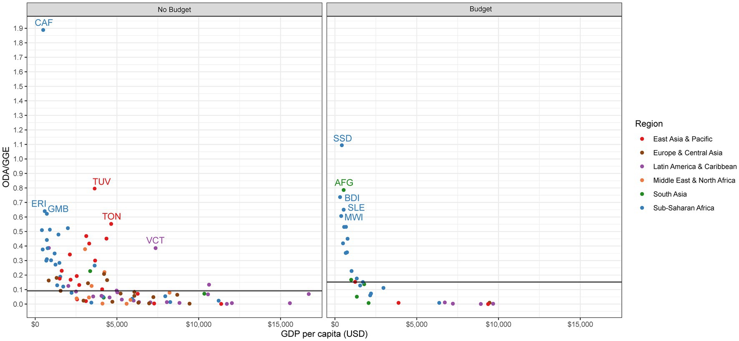Click the Middle East & North Africa legend text
Viewport: 739px width, 341px height.
(x=694, y=181)
